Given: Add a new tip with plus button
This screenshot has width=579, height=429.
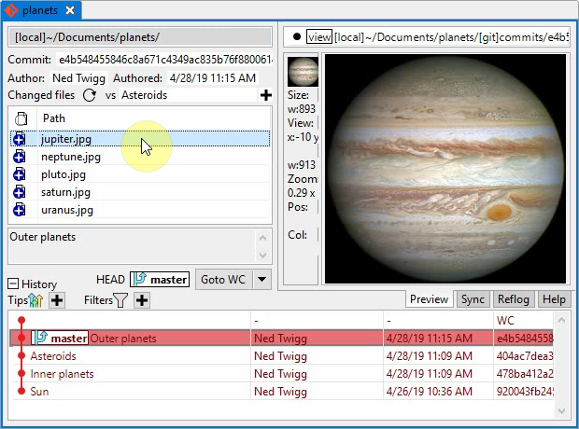Looking at the screenshot, I should [x=57, y=300].
